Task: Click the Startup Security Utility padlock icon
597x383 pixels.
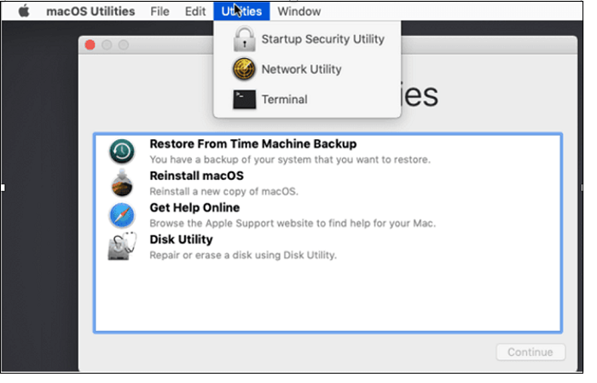Action: click(244, 39)
